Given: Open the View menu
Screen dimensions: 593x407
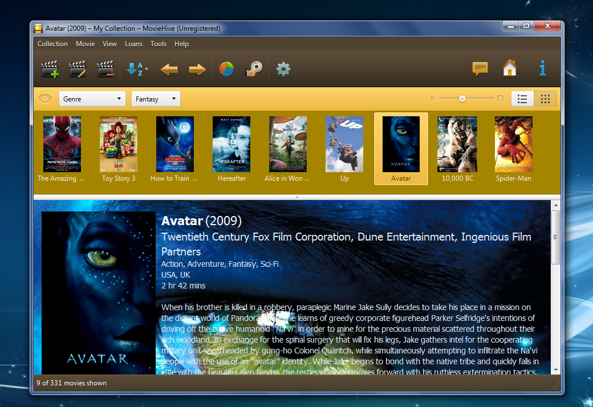Looking at the screenshot, I should pyautogui.click(x=109, y=44).
